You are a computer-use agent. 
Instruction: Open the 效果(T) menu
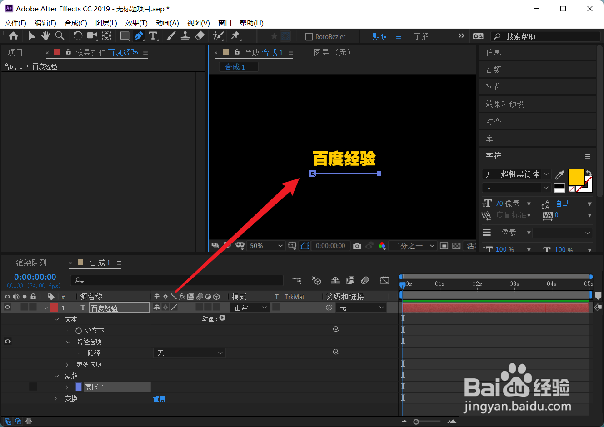(136, 23)
